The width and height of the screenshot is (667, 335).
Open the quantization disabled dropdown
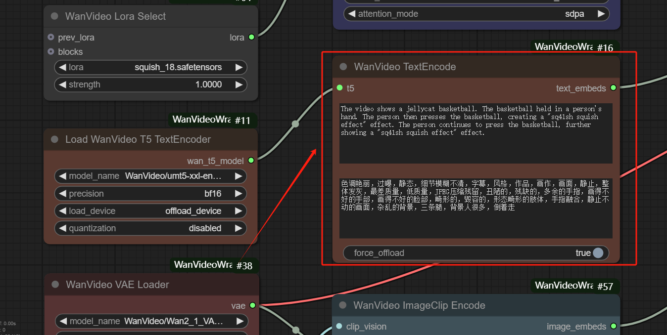pyautogui.click(x=150, y=228)
